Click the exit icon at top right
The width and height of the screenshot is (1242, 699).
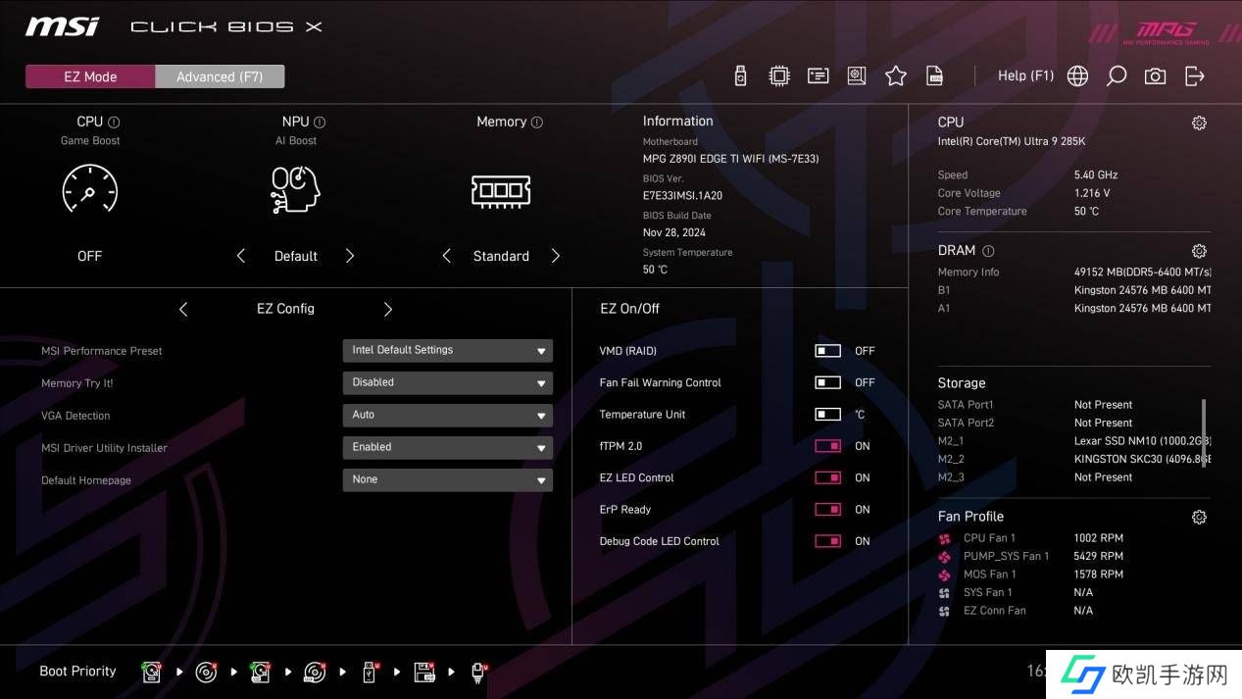pyautogui.click(x=1194, y=75)
